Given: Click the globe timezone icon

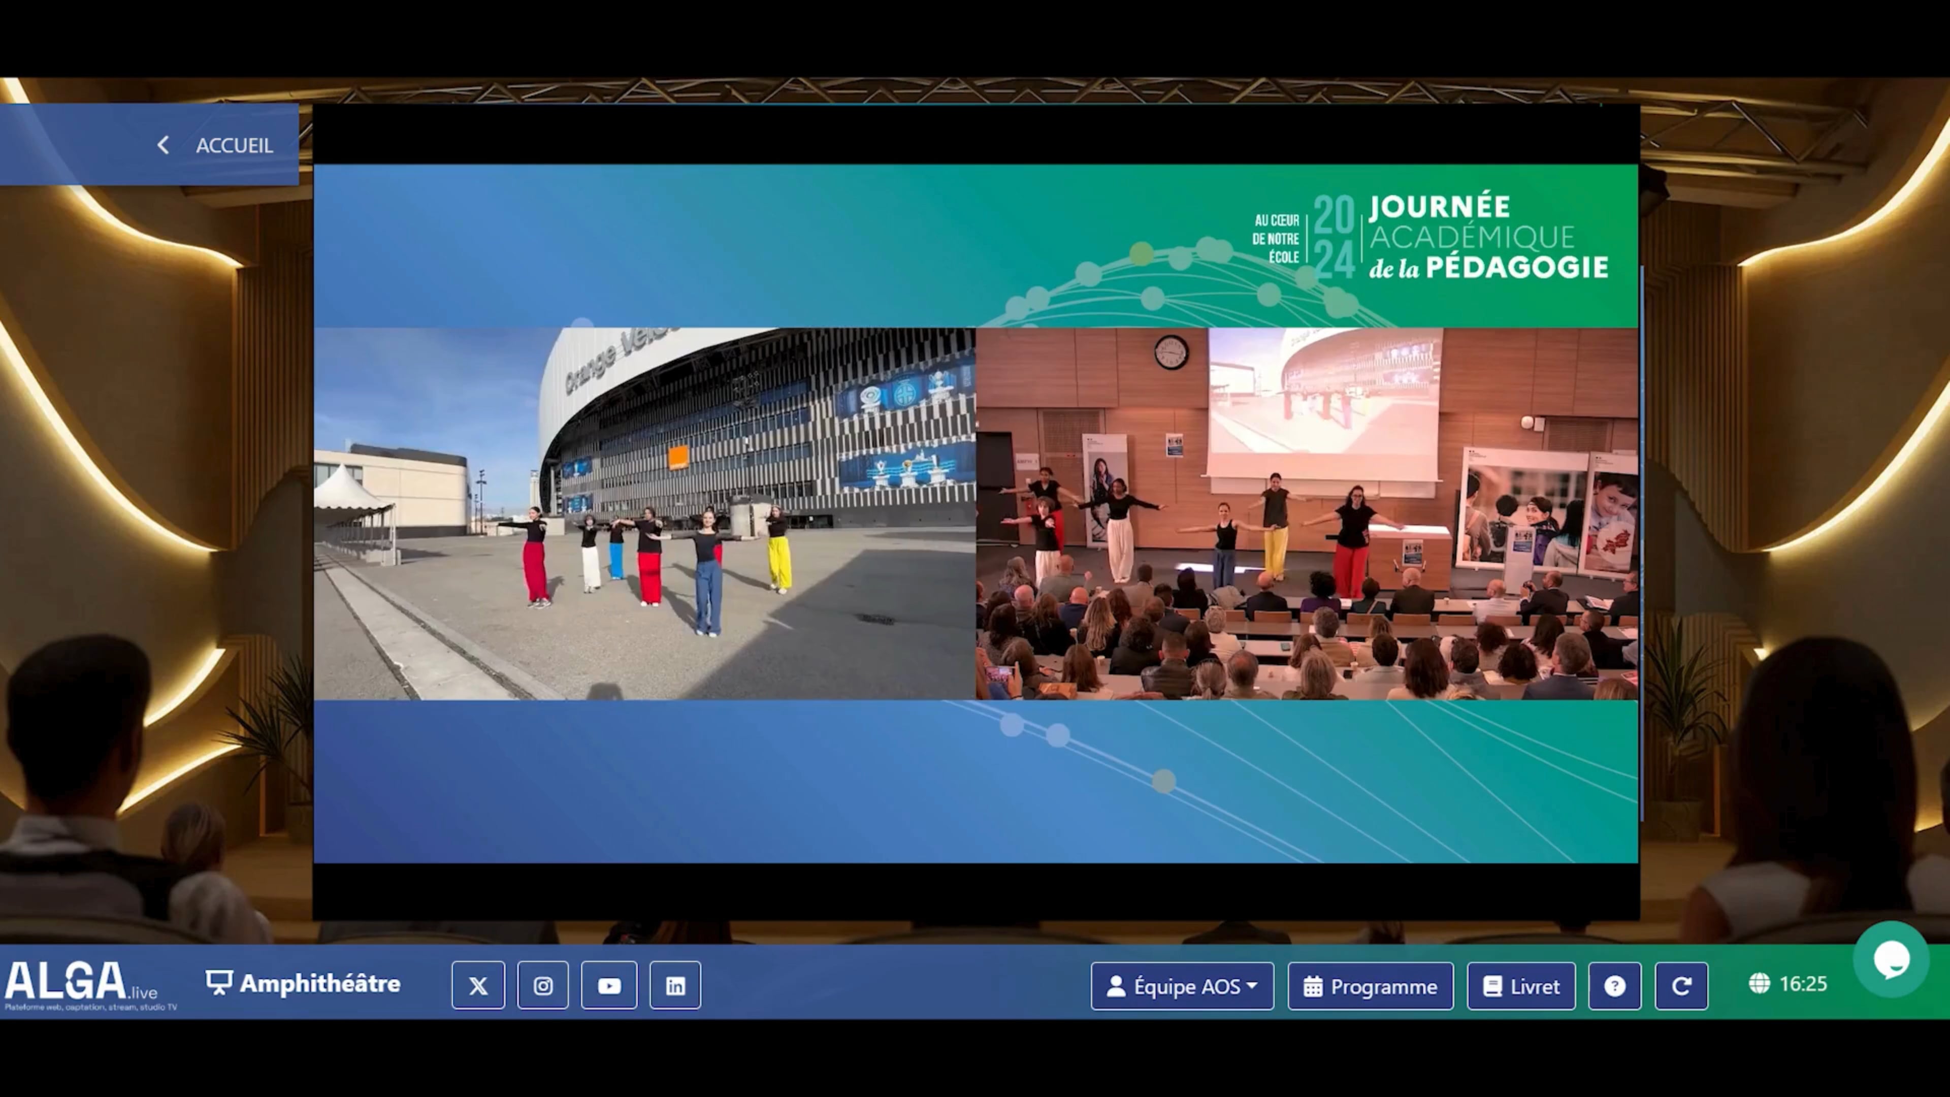Looking at the screenshot, I should tap(1759, 983).
